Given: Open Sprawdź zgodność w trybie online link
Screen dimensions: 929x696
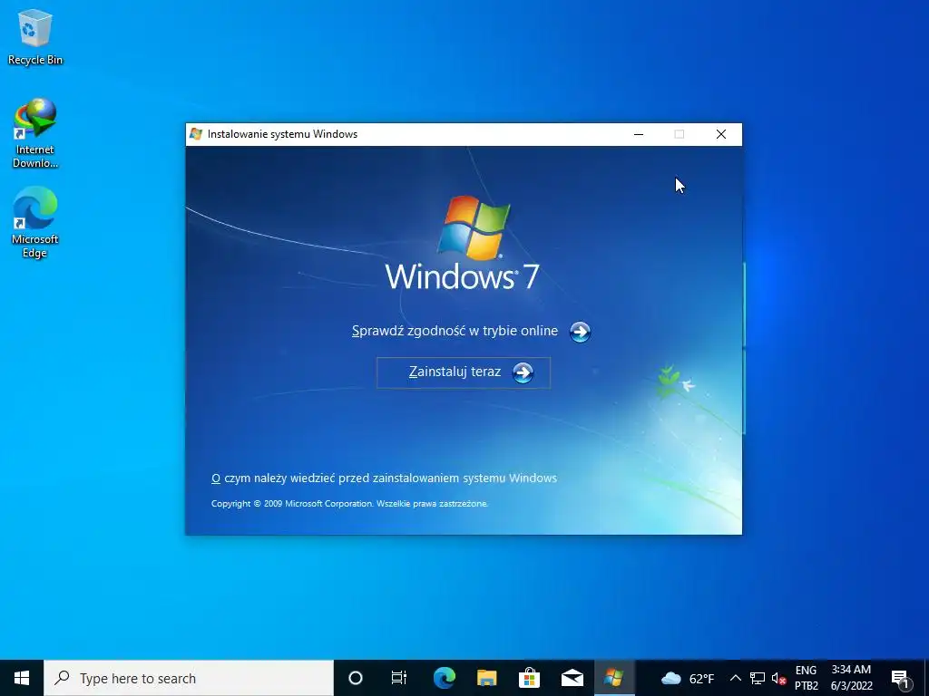Looking at the screenshot, I should tap(455, 331).
